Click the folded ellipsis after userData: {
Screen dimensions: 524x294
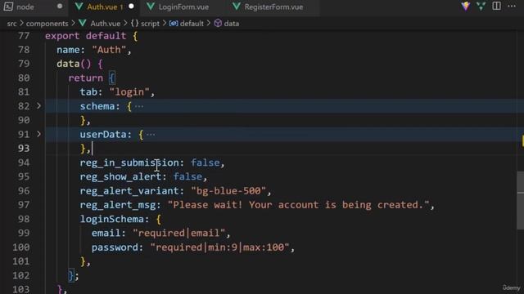coord(151,135)
